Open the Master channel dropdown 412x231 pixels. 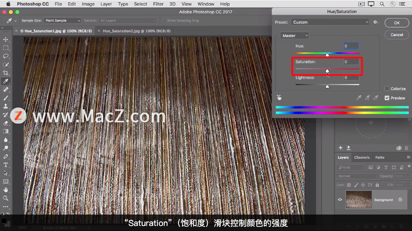pyautogui.click(x=295, y=36)
